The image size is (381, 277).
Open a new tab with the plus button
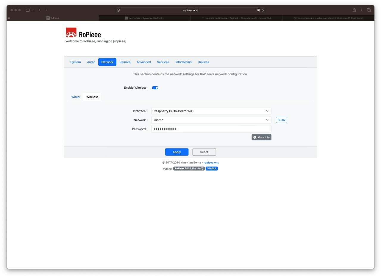[x=361, y=10]
